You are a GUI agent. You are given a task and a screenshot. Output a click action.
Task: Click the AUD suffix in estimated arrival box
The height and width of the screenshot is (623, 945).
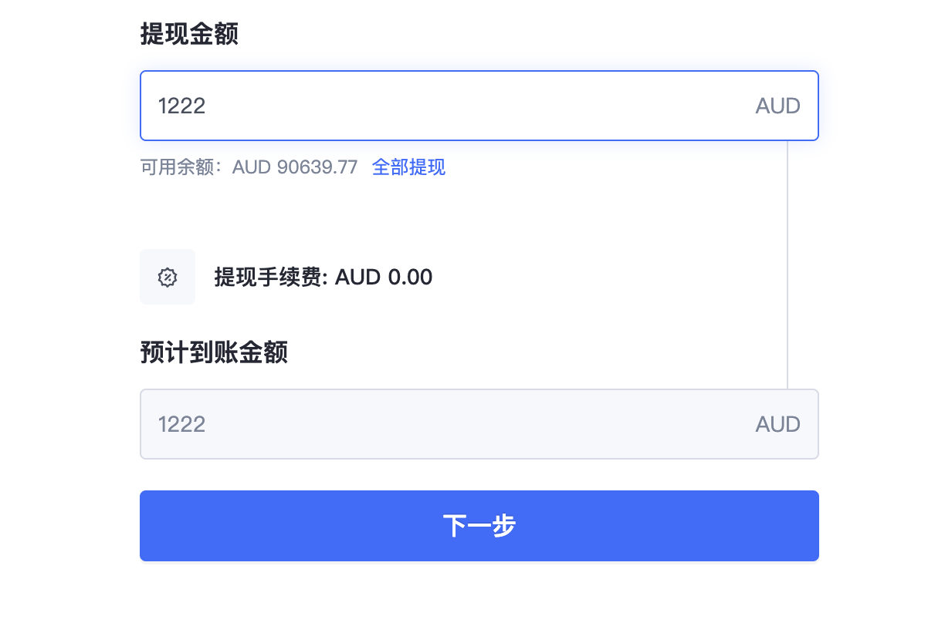(777, 424)
